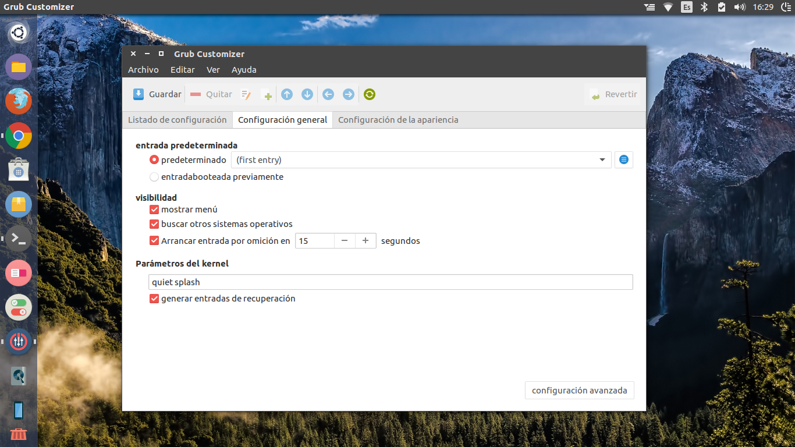This screenshot has width=795, height=447.
Task: Click the kernel parameters text field
Action: (390, 282)
